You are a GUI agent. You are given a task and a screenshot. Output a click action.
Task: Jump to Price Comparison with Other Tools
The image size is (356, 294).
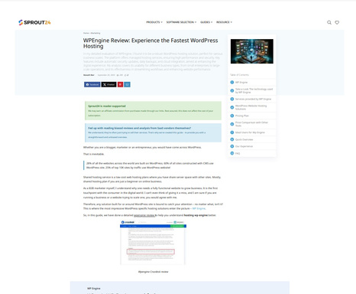[x=251, y=124]
